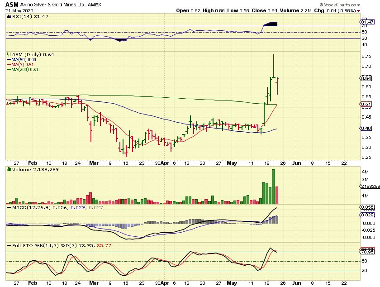Click the 2188289 volume tag on right axis
This screenshot has height=287, width=380.
(370, 187)
